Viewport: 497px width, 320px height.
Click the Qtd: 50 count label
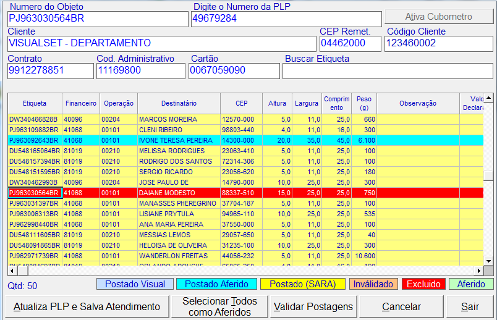tap(22, 286)
